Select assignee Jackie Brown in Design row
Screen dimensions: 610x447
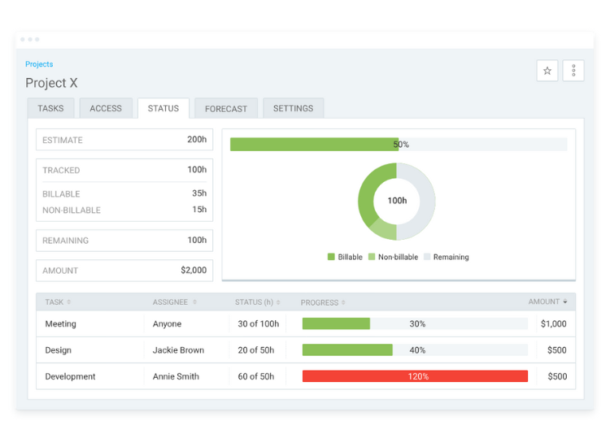[178, 350]
